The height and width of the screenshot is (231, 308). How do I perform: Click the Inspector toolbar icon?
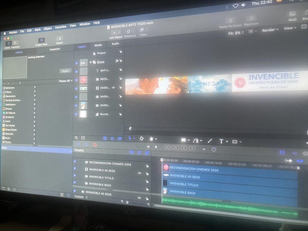15,43
